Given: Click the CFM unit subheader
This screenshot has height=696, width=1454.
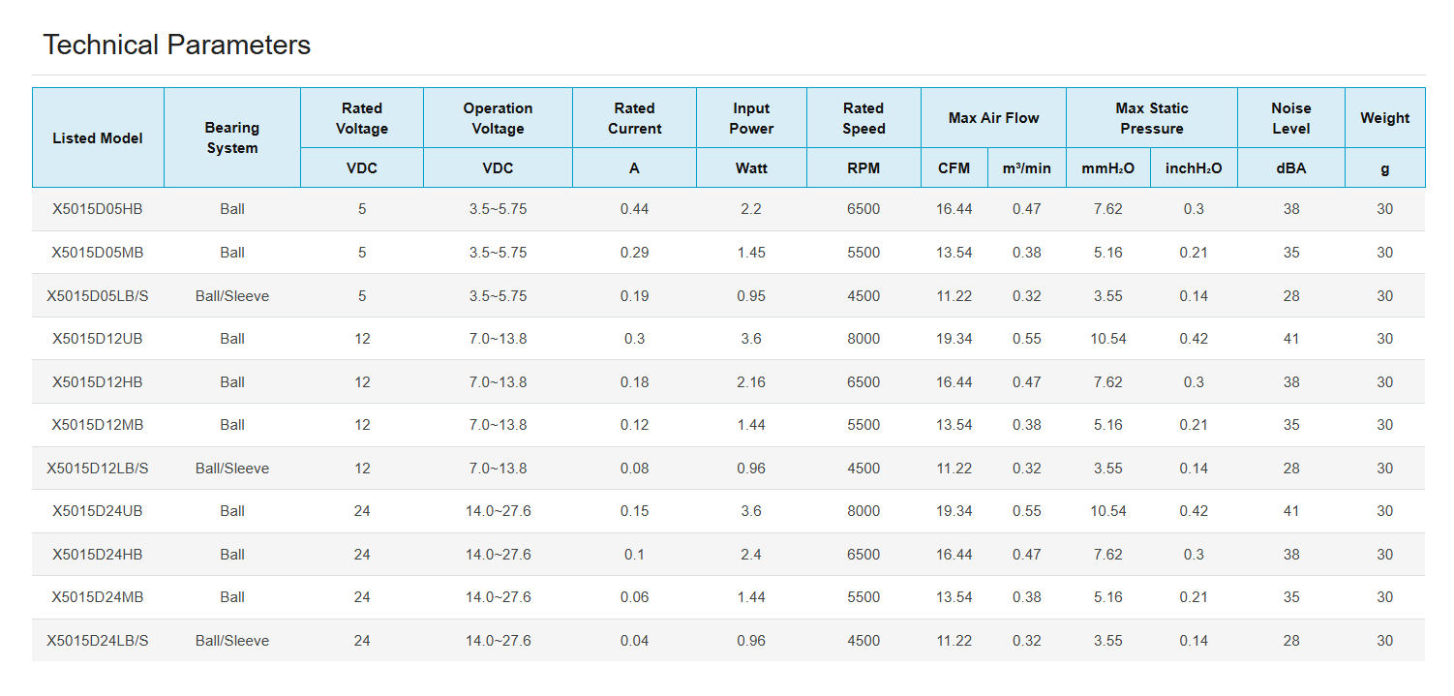Looking at the screenshot, I should 954,168.
